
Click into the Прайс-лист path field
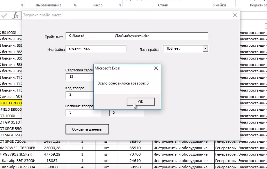point(137,36)
